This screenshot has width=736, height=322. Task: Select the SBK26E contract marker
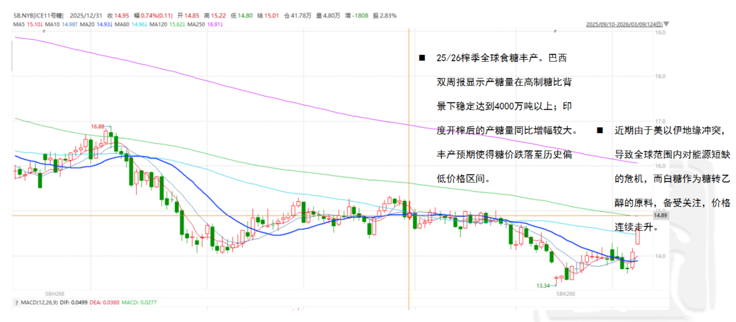pyautogui.click(x=568, y=292)
